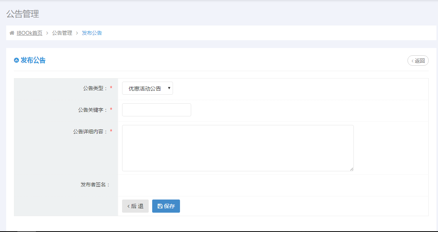Click inside the 公告详细内容 textarea
Screen dimensions: 438x232
pos(238,148)
